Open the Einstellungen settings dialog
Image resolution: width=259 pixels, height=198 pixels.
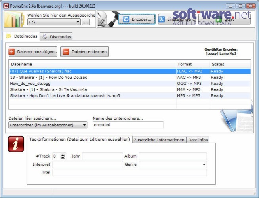coord(177,19)
